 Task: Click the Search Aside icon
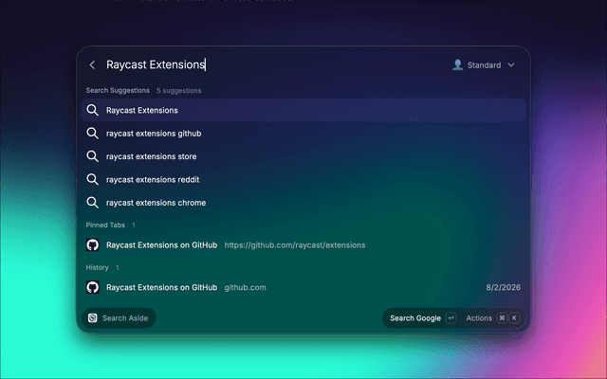click(93, 318)
